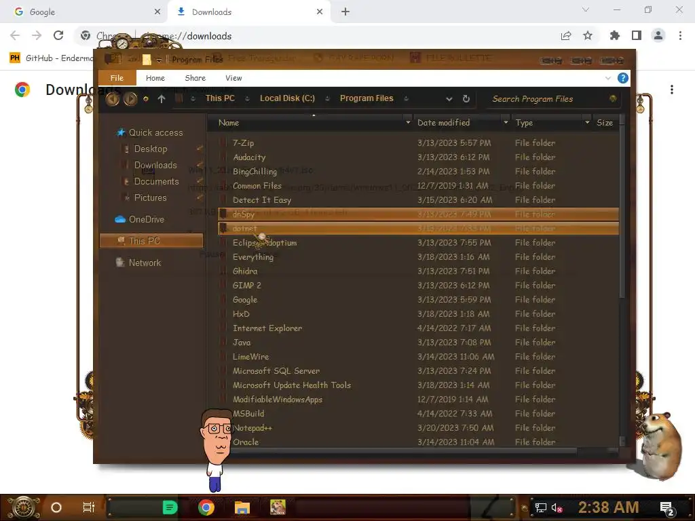Viewport: 695px width, 521px height.
Task: Expand address bar history dropdown
Action: coord(449,99)
